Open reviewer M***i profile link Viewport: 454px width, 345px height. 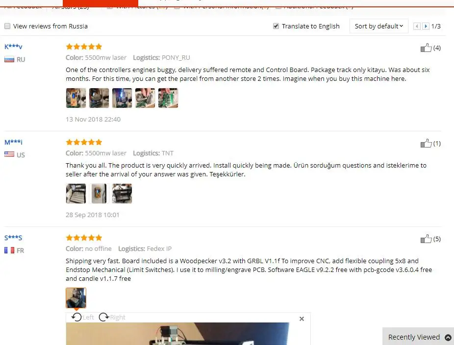[13, 142]
